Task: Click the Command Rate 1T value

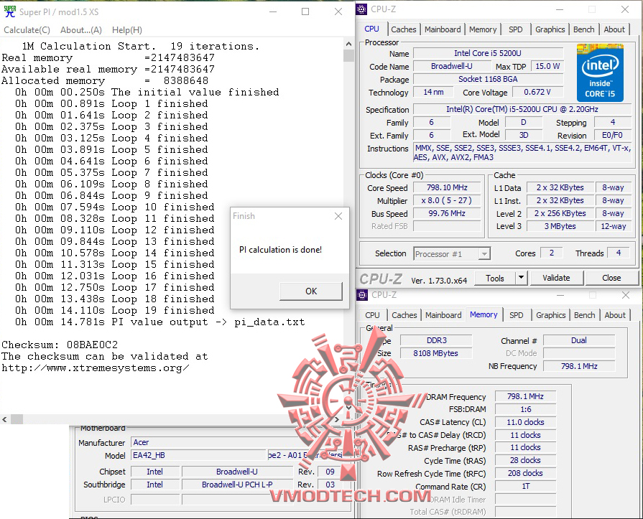Action: [x=525, y=486]
